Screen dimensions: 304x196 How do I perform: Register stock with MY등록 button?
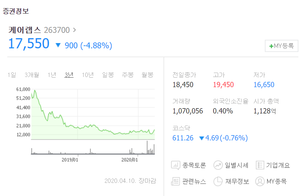[281, 46]
